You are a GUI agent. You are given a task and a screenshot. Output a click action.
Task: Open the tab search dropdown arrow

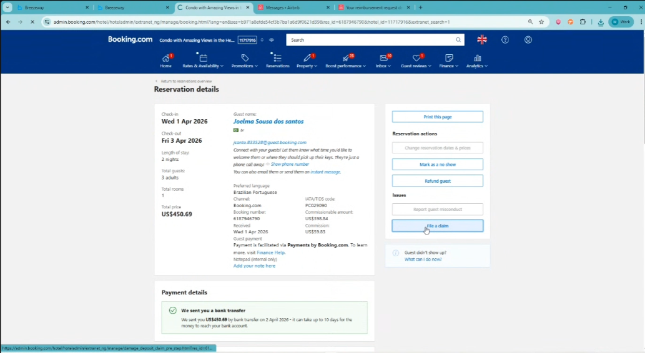click(7, 7)
